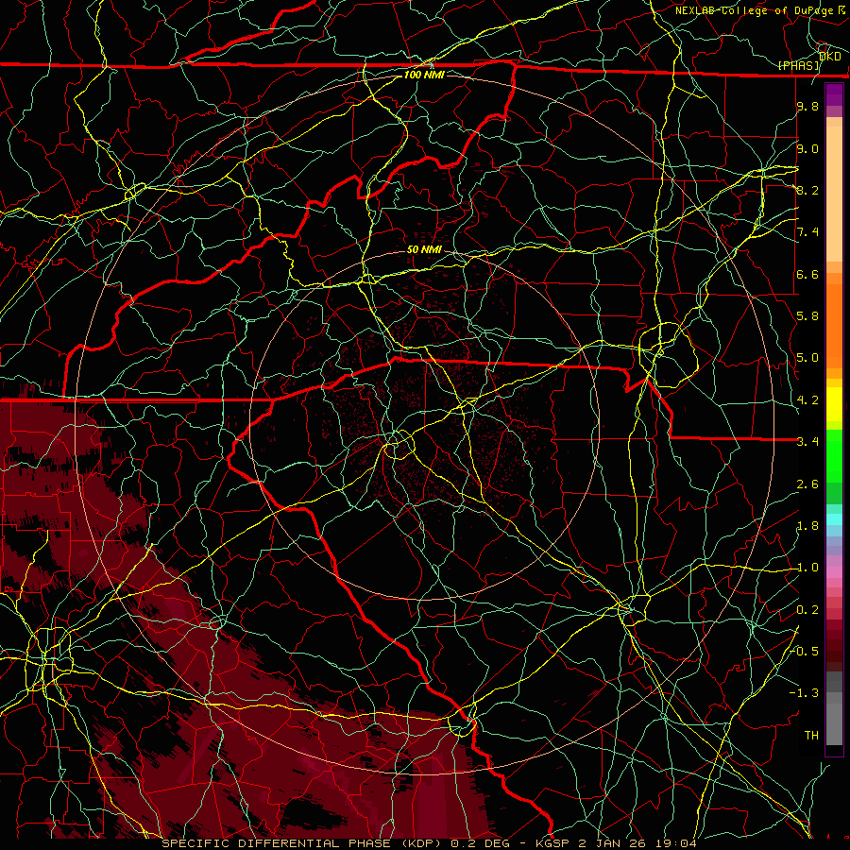Click the 9.0 value on the color scale
The width and height of the screenshot is (850, 850).
click(x=807, y=148)
